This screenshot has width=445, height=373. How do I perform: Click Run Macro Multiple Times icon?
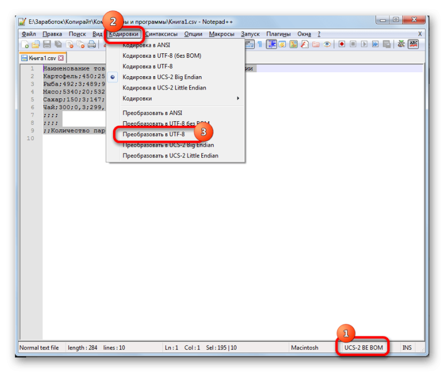point(375,44)
